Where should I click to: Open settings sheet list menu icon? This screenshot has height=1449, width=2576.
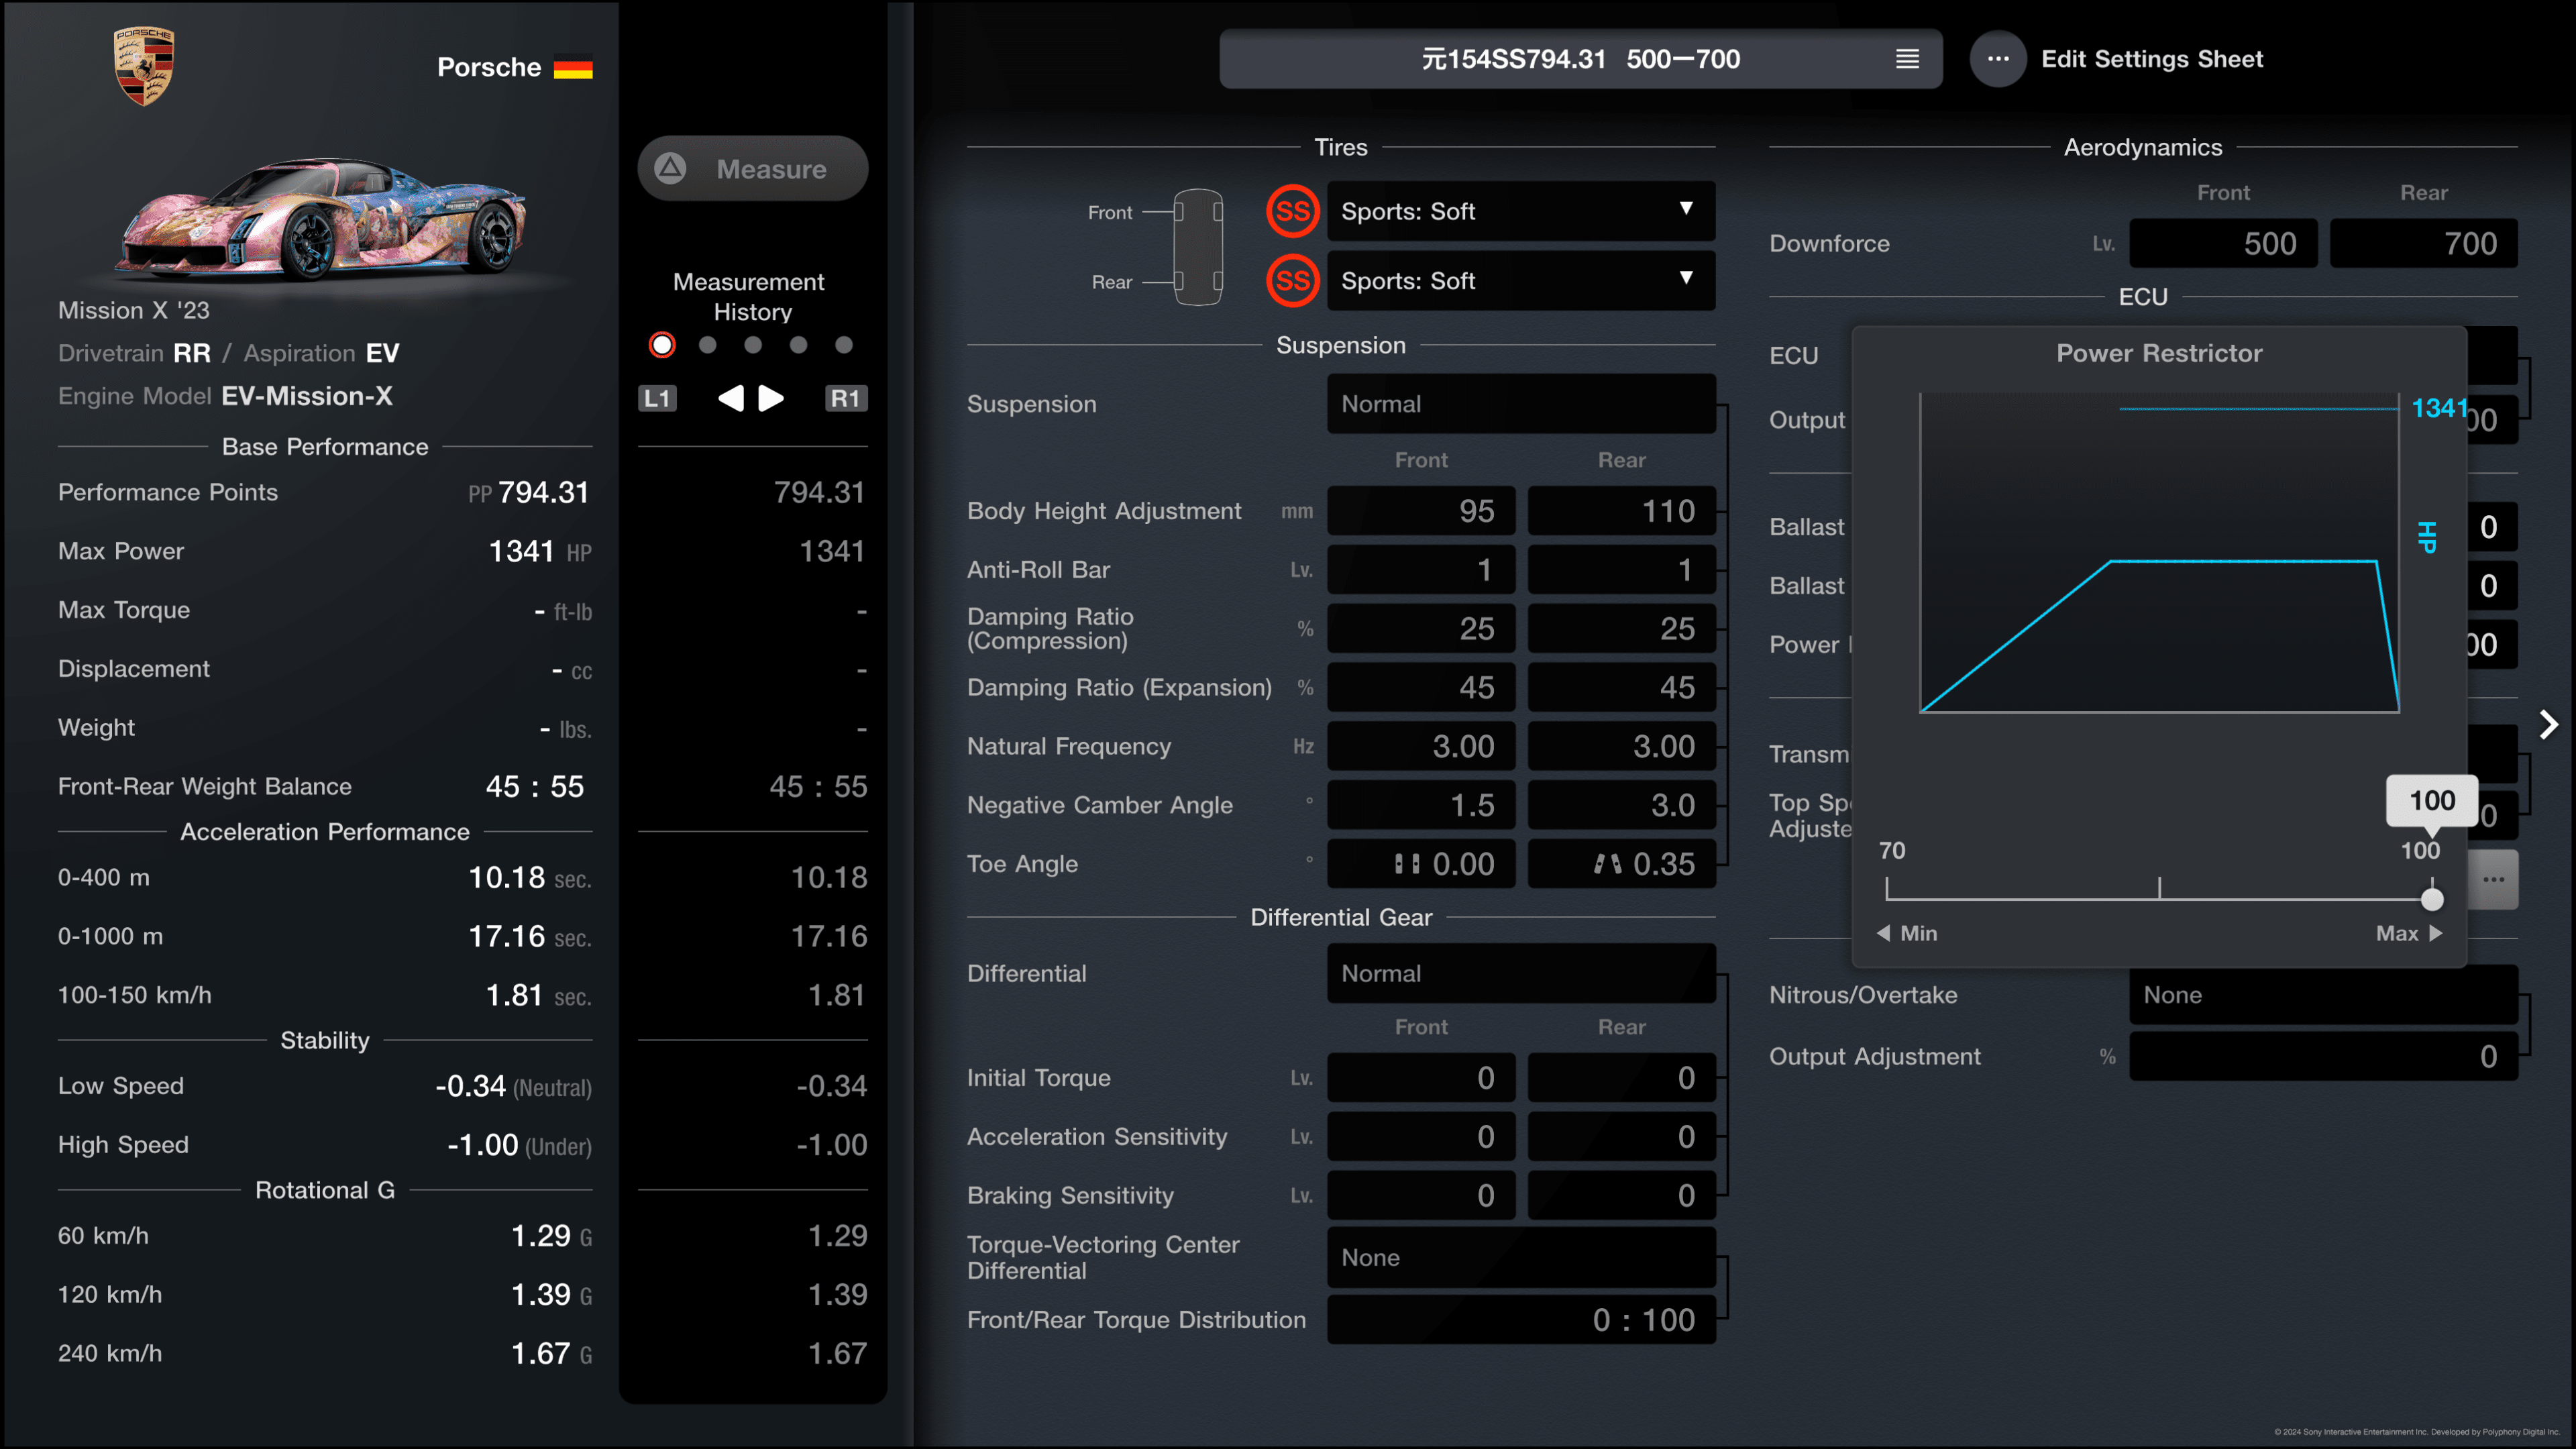pos(1907,59)
